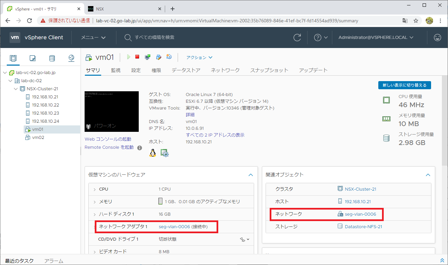Click 新しい表示に切り替える button
448x265 pixels.
coord(405,85)
